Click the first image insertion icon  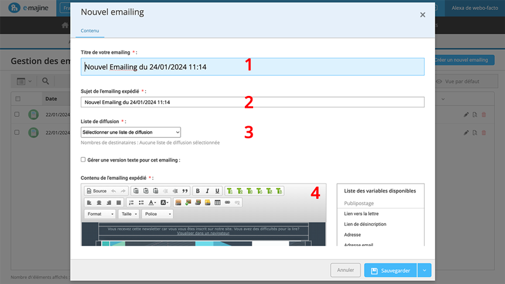[178, 203]
